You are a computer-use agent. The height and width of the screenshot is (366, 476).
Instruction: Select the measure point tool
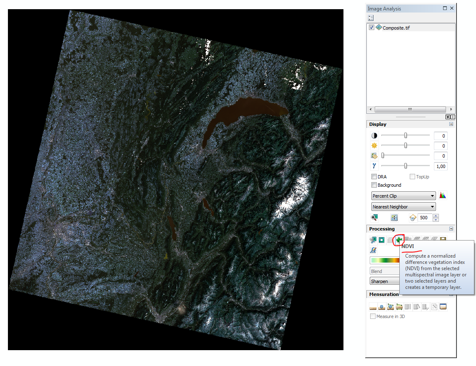point(381,307)
